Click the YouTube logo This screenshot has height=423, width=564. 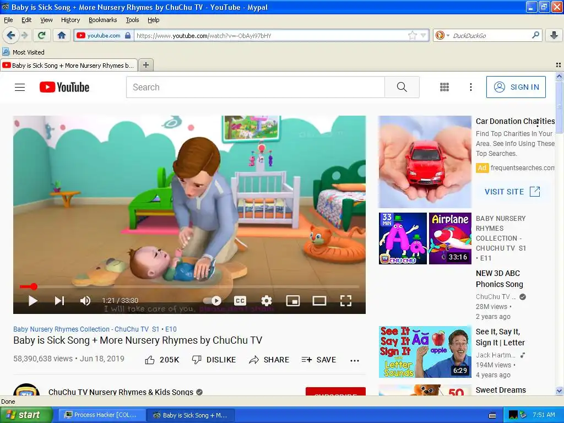64,87
